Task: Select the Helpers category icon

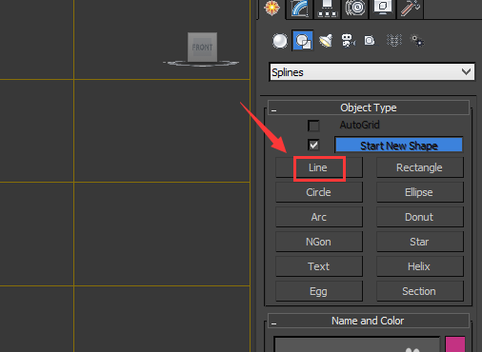Action: (370, 41)
